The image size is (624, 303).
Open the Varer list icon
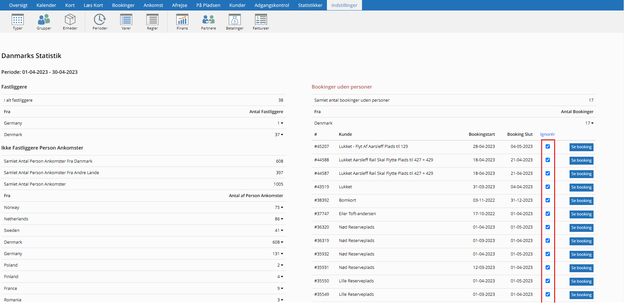point(126,20)
